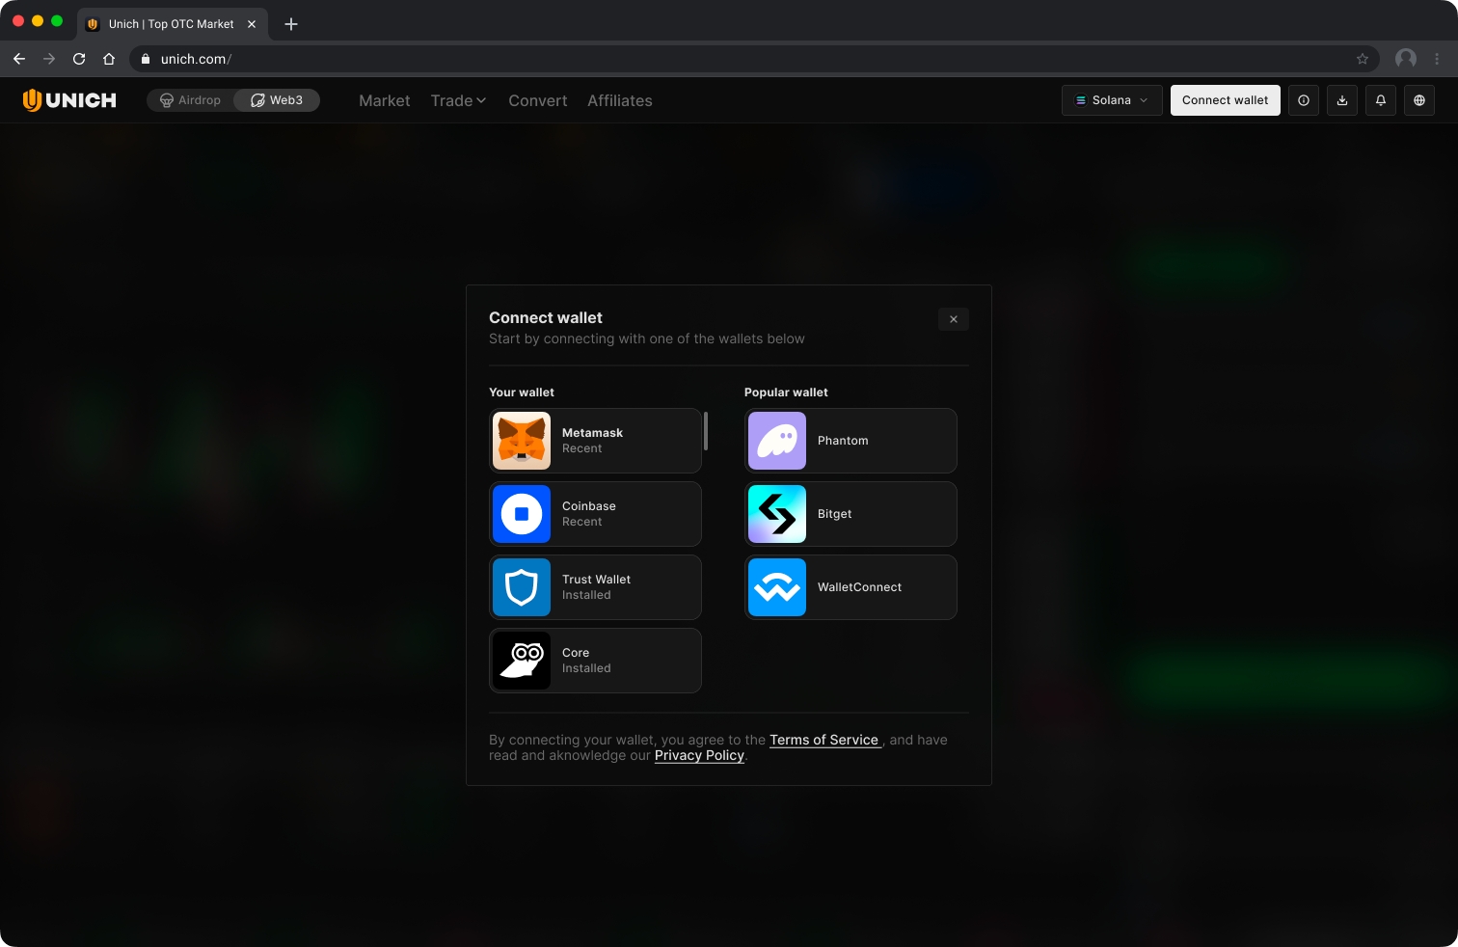The image size is (1458, 947).
Task: Select the Core owl wallet icon
Action: [522, 661]
